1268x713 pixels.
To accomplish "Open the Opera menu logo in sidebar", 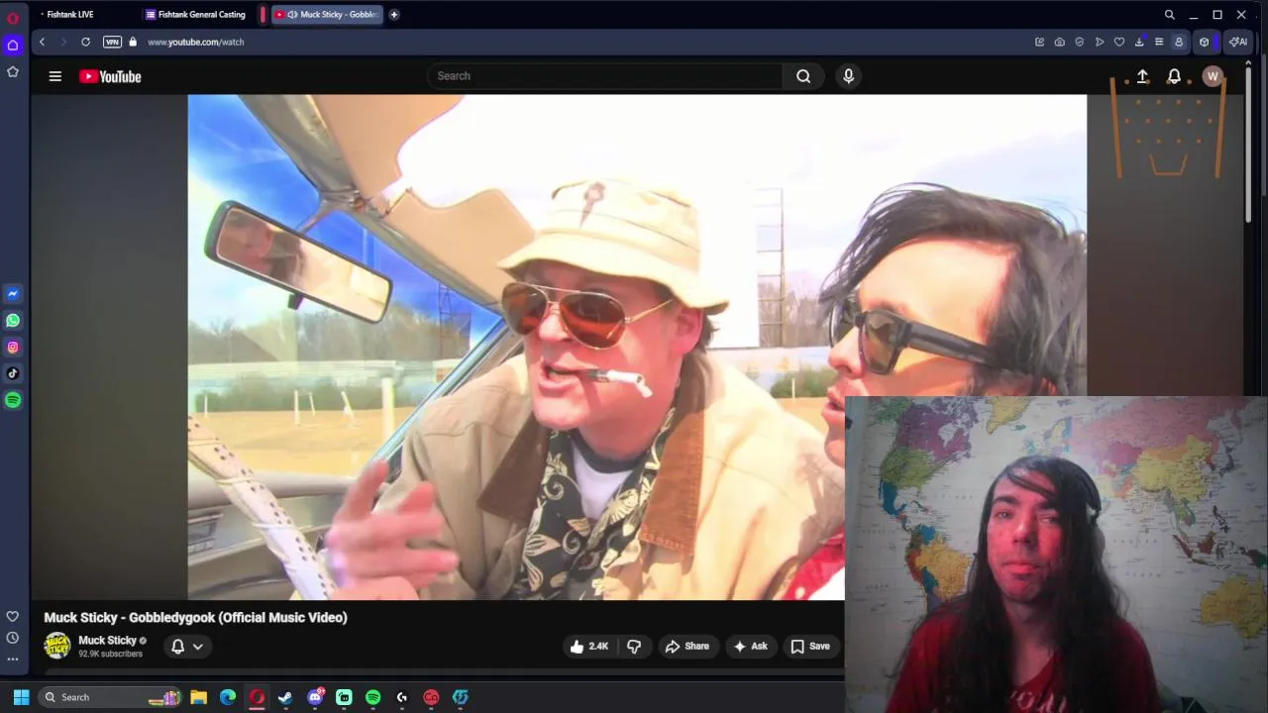I will (x=13, y=18).
